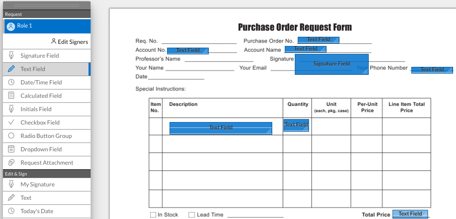Image resolution: width=456 pixels, height=219 pixels.
Task: Check the In Stock checkbox
Action: click(153, 215)
